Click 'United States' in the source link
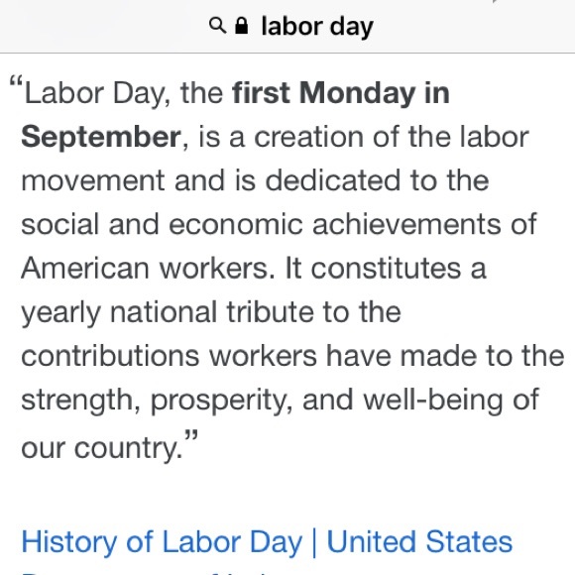 click(419, 541)
